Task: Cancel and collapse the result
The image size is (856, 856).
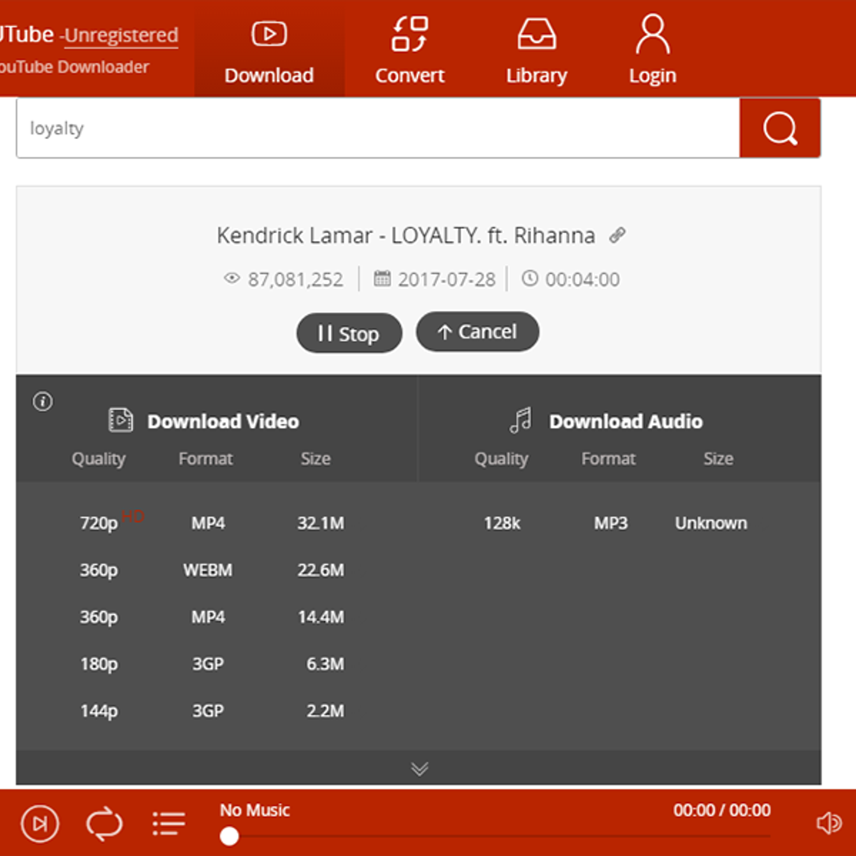Action: (477, 332)
